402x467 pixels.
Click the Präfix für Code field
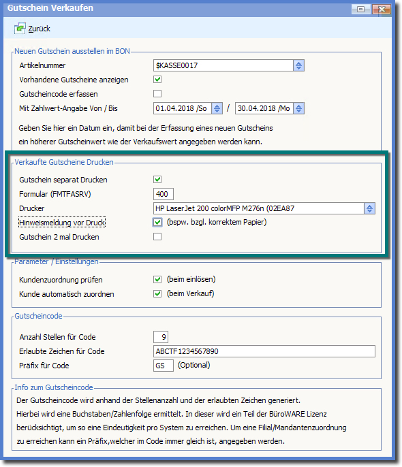(x=164, y=366)
